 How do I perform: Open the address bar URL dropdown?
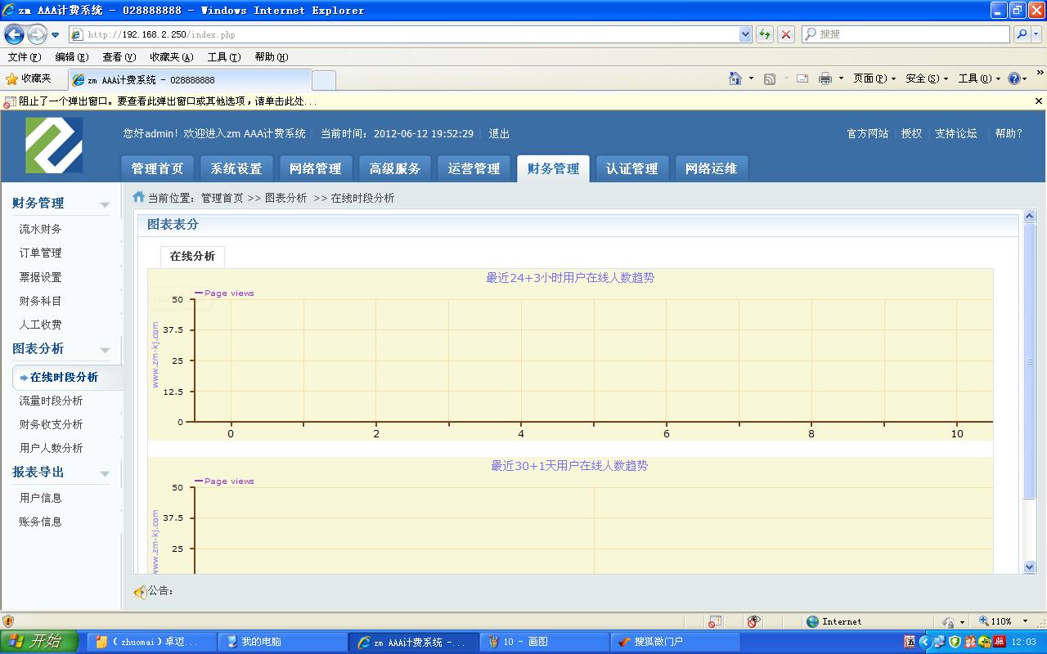[x=745, y=34]
